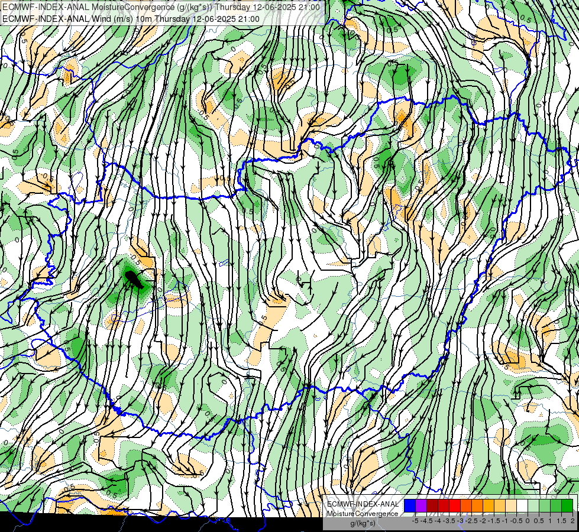Click the -1.5 legend tick value
This screenshot has height=532, width=579.
(494, 521)
